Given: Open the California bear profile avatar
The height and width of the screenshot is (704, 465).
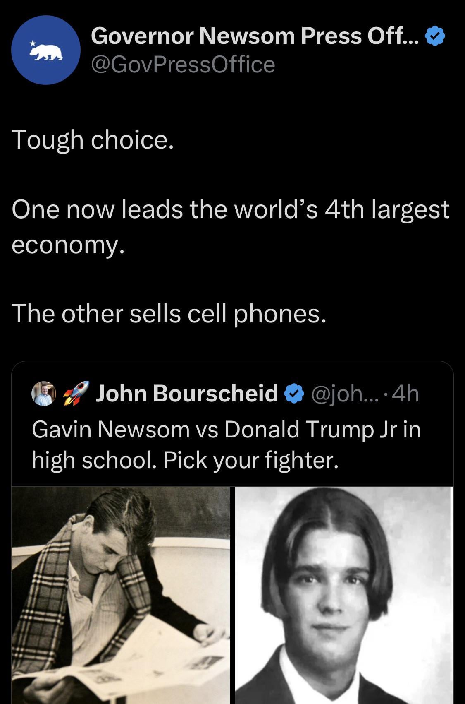Looking at the screenshot, I should [x=45, y=50].
